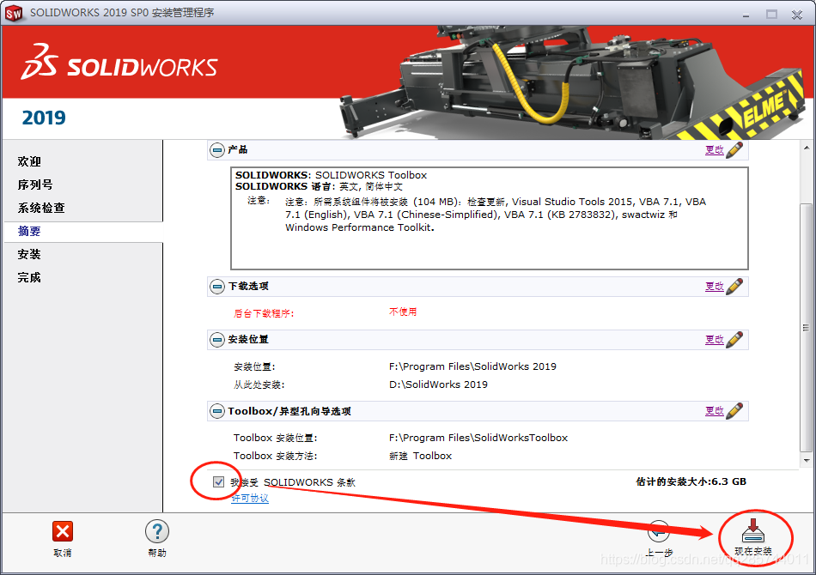
Task: Click 更改 link for 下载选项 section
Action: tap(715, 287)
